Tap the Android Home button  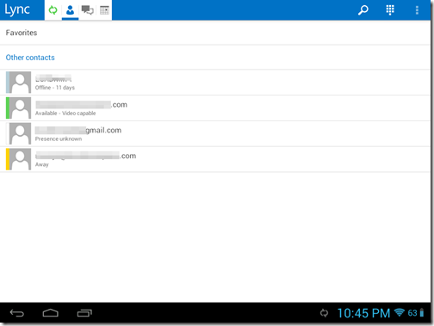tap(51, 313)
